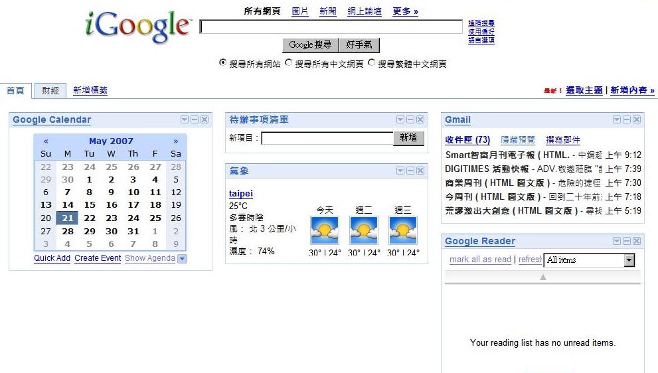658x373 pixels.
Task: Close the Google Reader widget
Action: pyautogui.click(x=637, y=241)
